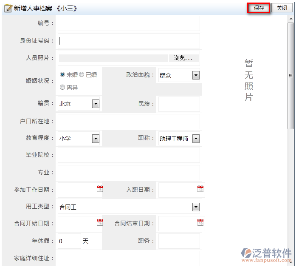Focus the 毕业院校 input field

pyautogui.click(x=129, y=155)
